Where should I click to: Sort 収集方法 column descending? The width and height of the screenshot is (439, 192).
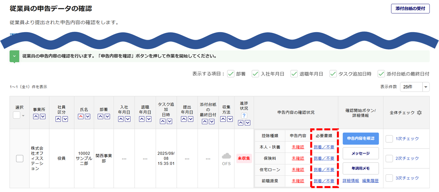(229, 119)
